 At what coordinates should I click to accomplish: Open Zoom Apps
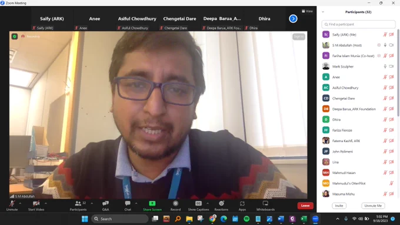pyautogui.click(x=242, y=206)
